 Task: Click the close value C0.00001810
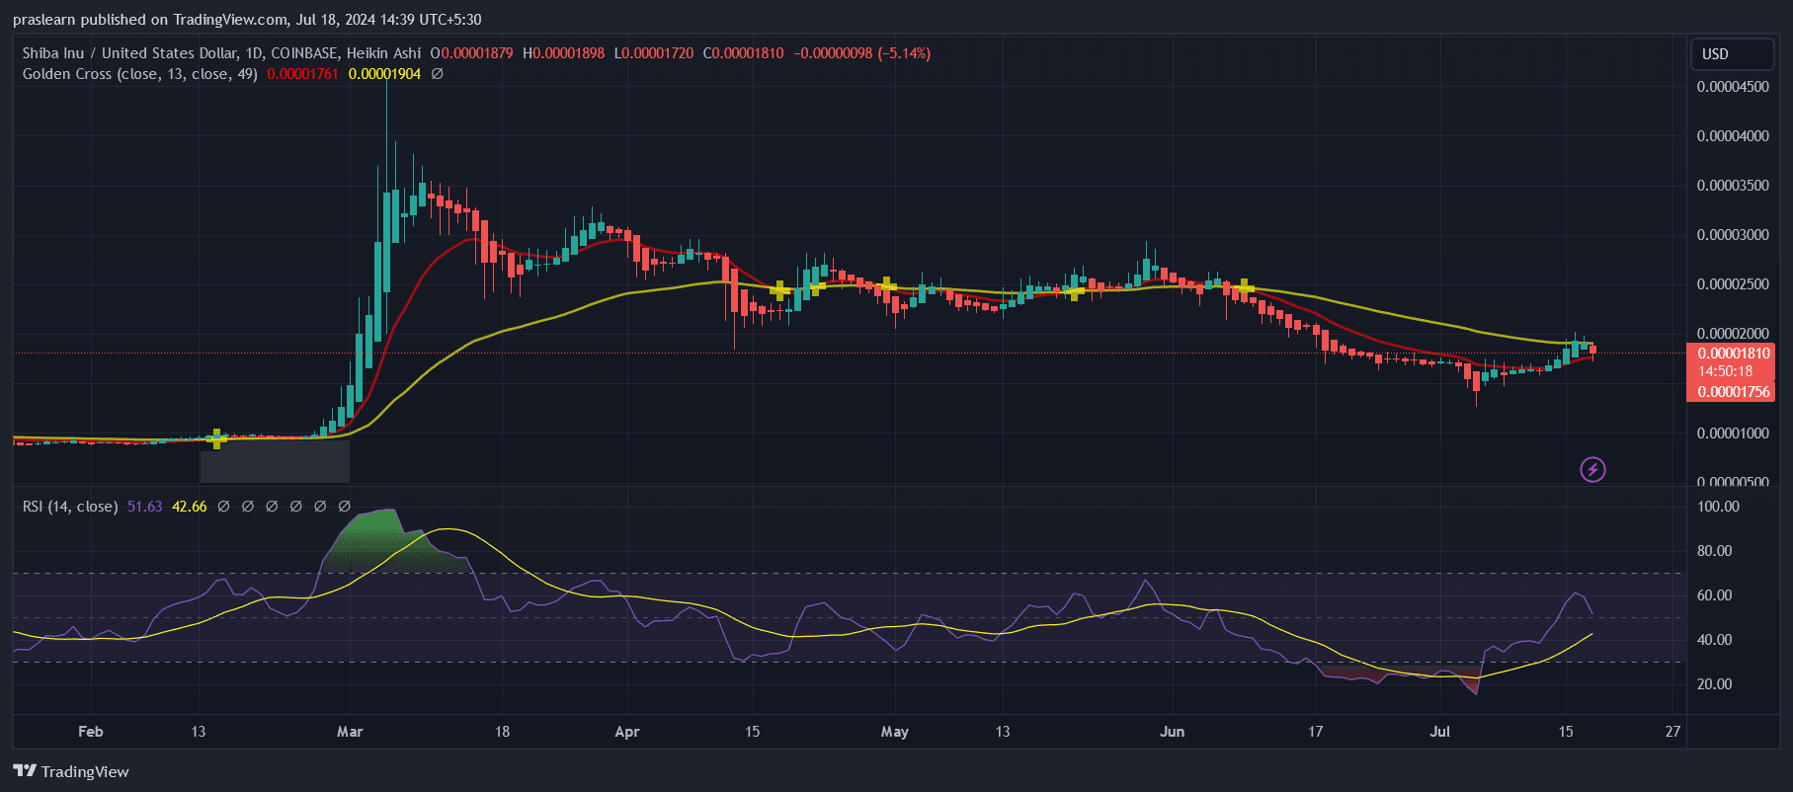coord(743,53)
